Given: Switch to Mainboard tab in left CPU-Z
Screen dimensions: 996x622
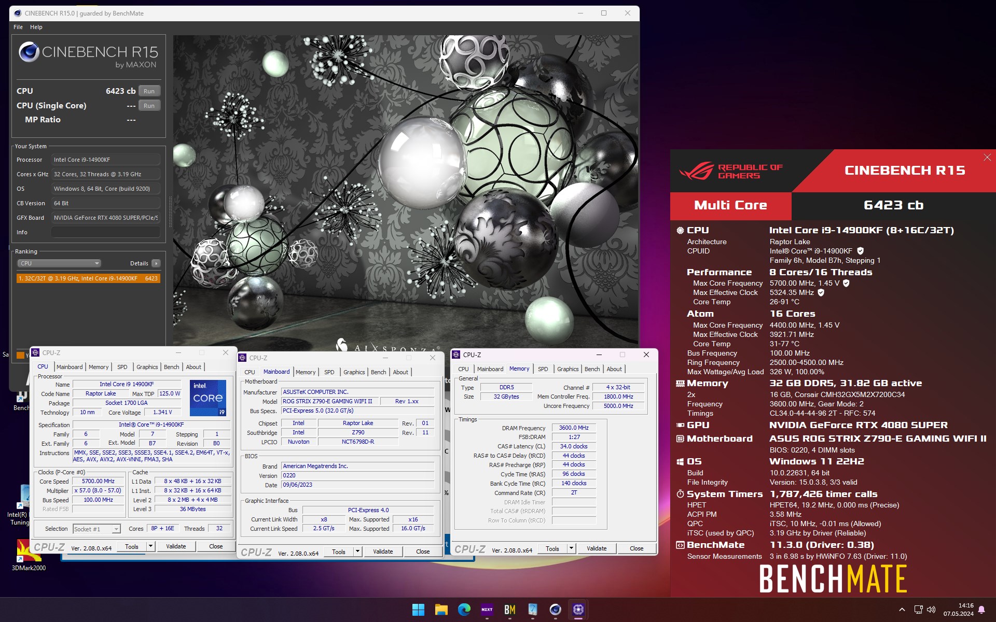Looking at the screenshot, I should 70,367.
